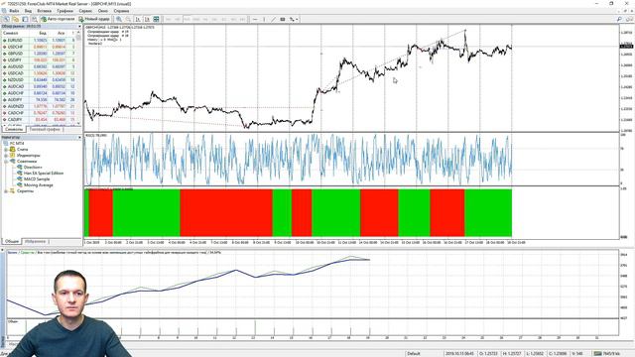Screen dimensions: 635x357
Task: Click the Market Watch vertical scrollbar
Action: point(78,77)
